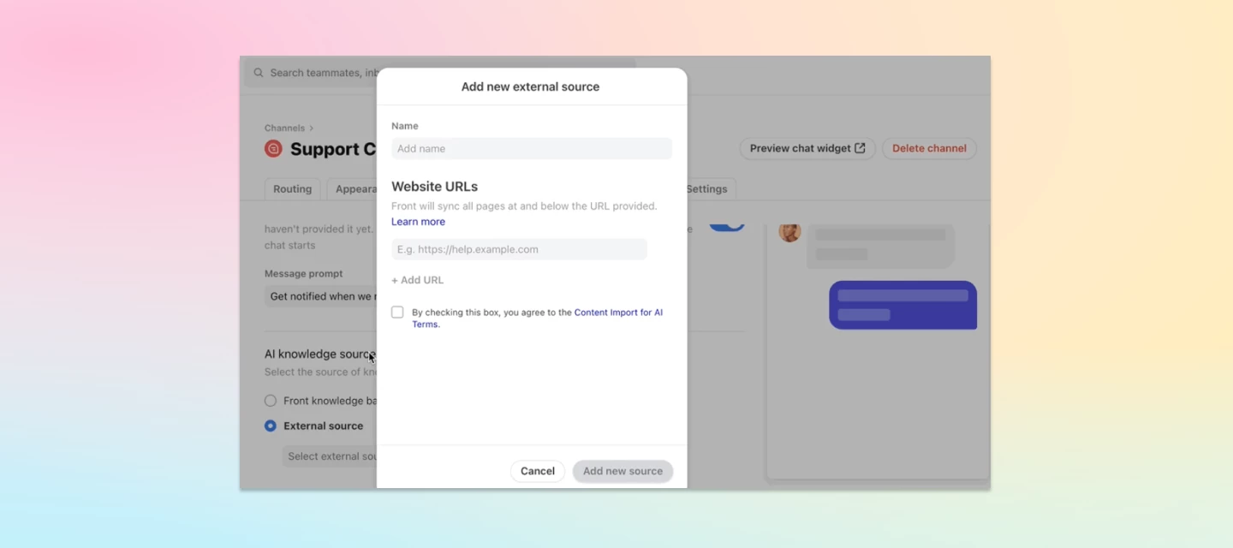Click the blue chat bubble in preview
Viewport: 1233px width, 548px height.
point(902,305)
